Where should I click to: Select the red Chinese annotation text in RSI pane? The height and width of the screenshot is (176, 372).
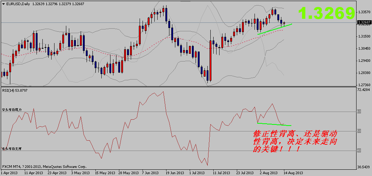295,141
